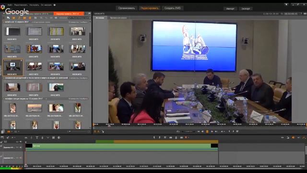Pause playback with the orange button
307x173 pixels.
[x=207, y=132]
